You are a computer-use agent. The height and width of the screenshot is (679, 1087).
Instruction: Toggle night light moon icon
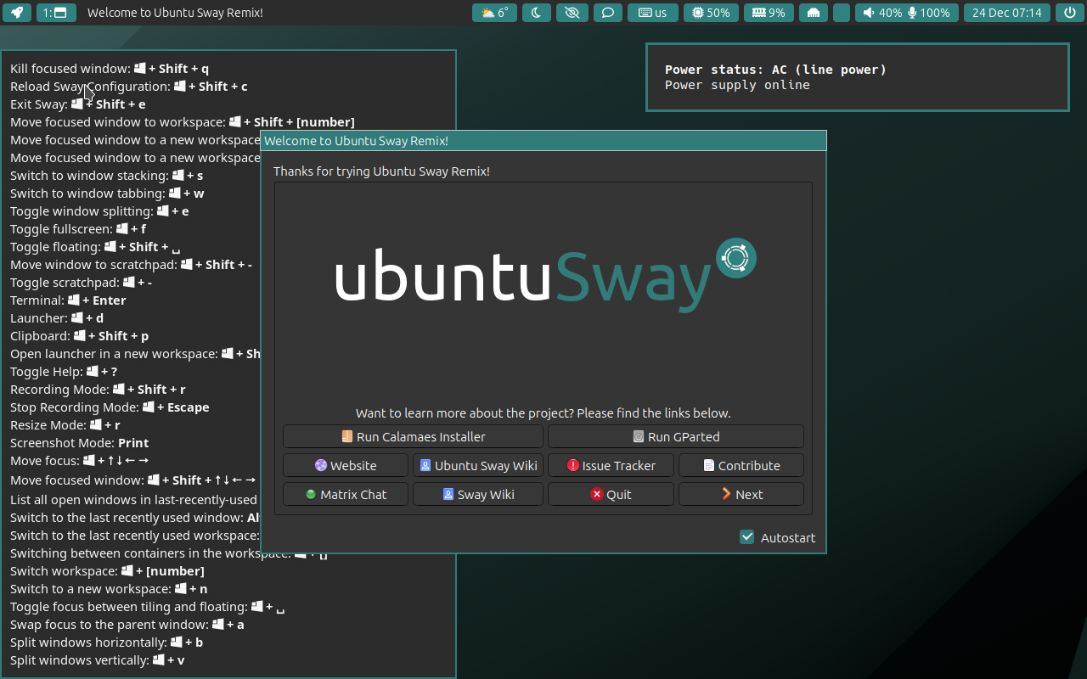(537, 13)
